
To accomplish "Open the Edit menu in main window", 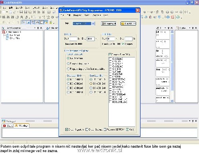I will pos(11,8).
